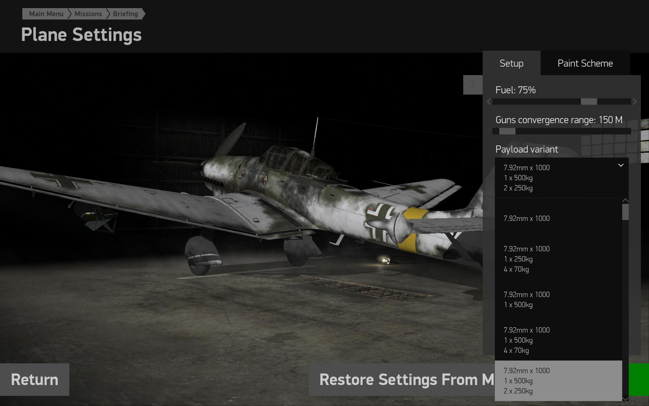Screen dimensions: 649x406
Task: Open the Paint Scheme tab
Action: [x=585, y=63]
